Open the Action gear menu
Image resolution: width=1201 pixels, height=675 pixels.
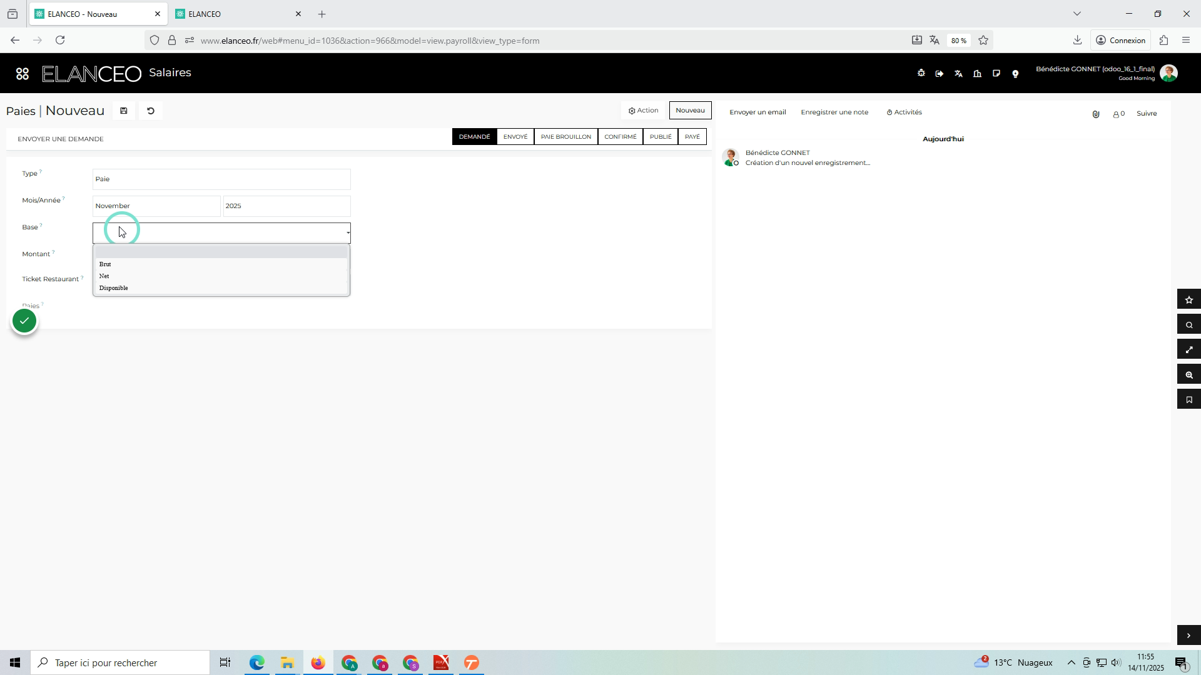point(643,111)
